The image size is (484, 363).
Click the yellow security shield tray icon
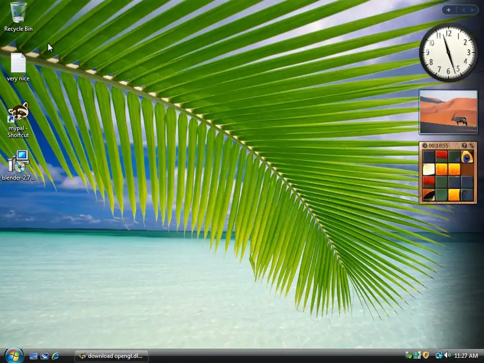point(426,355)
